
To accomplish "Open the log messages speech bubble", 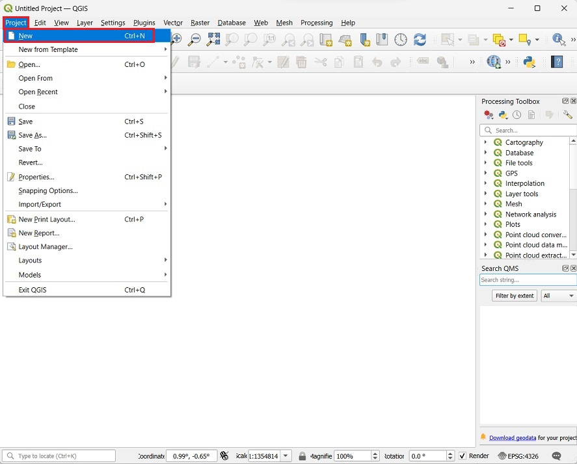I will coord(557,456).
